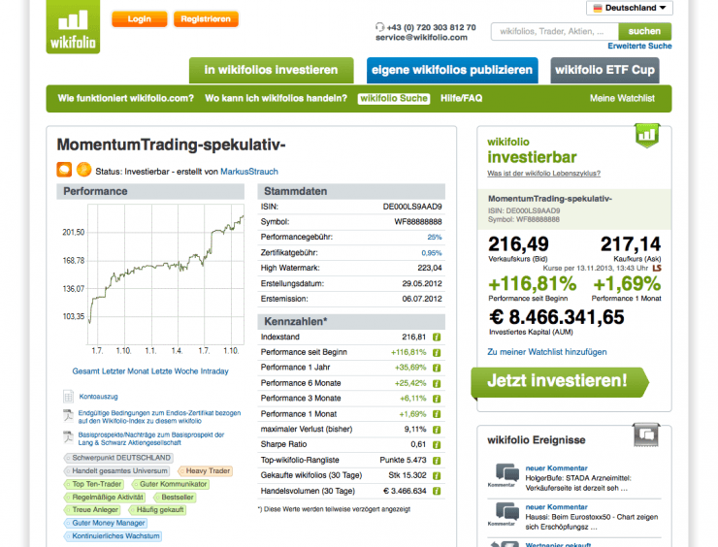Viewport: 718px width, 547px height.
Task: Click the Germany flag in country selector
Action: pos(598,8)
